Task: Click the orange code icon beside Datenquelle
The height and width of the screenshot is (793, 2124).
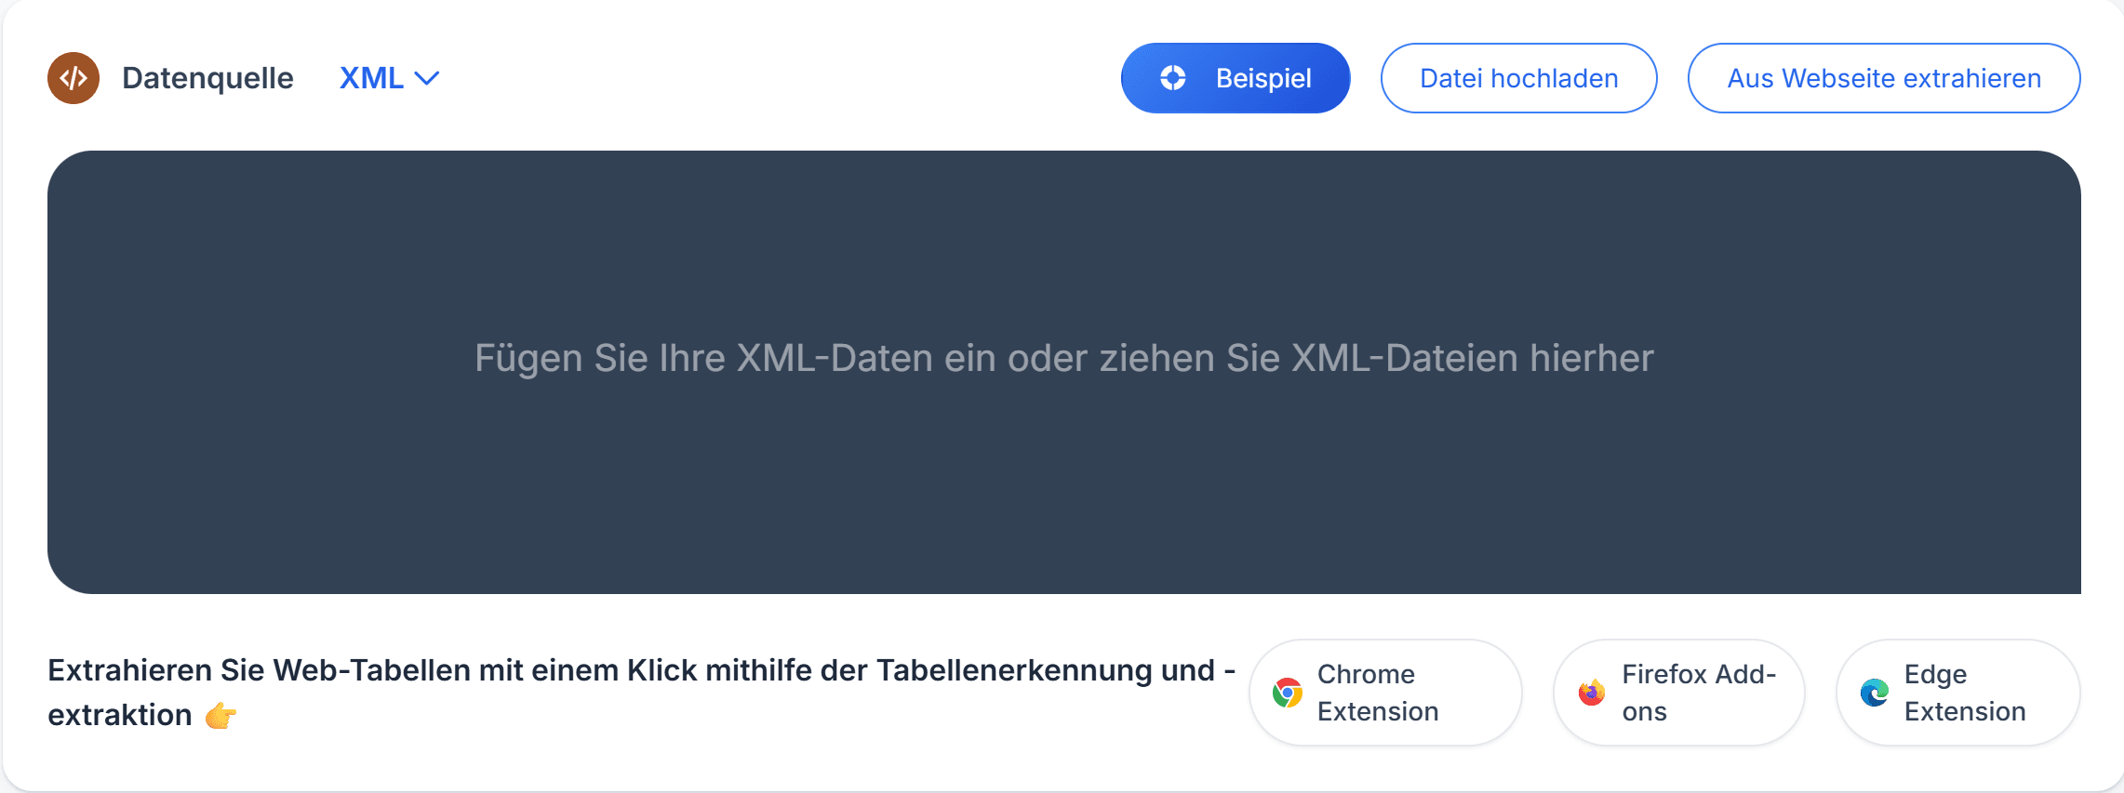Action: (x=73, y=78)
